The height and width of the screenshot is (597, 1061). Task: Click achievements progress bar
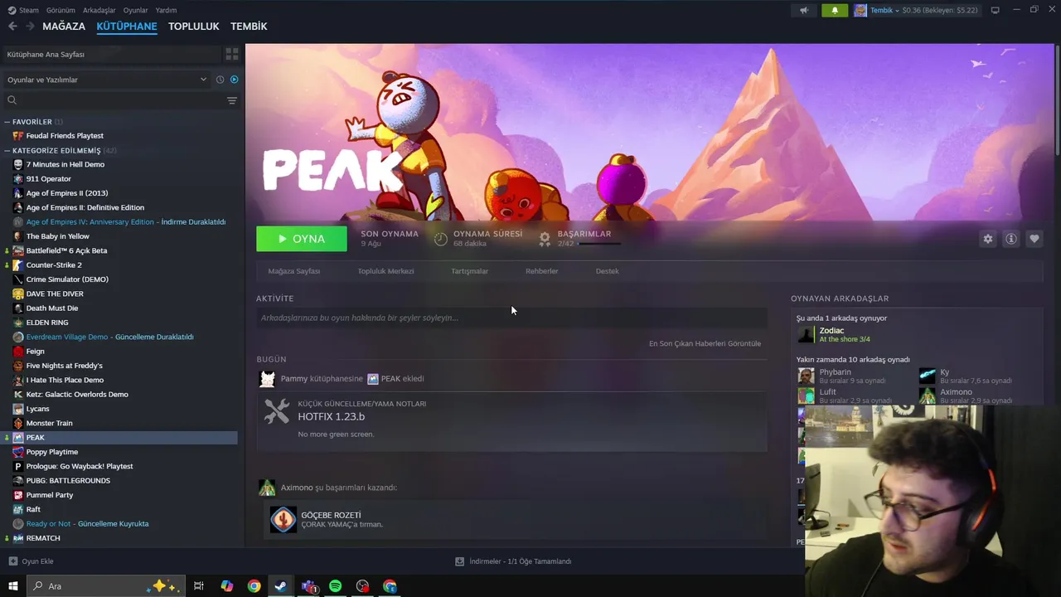599,244
